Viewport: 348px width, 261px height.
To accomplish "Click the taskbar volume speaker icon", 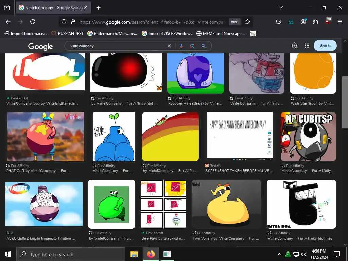I will click(x=304, y=254).
